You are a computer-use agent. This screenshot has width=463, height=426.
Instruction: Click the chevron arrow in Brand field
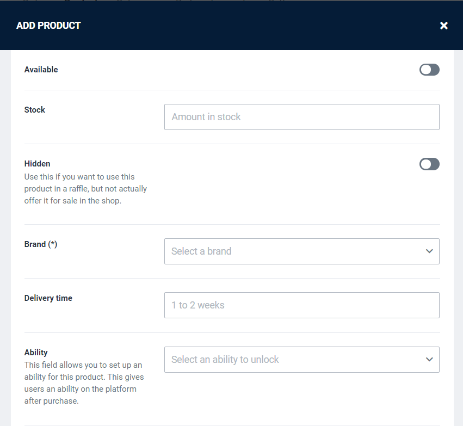(x=429, y=251)
